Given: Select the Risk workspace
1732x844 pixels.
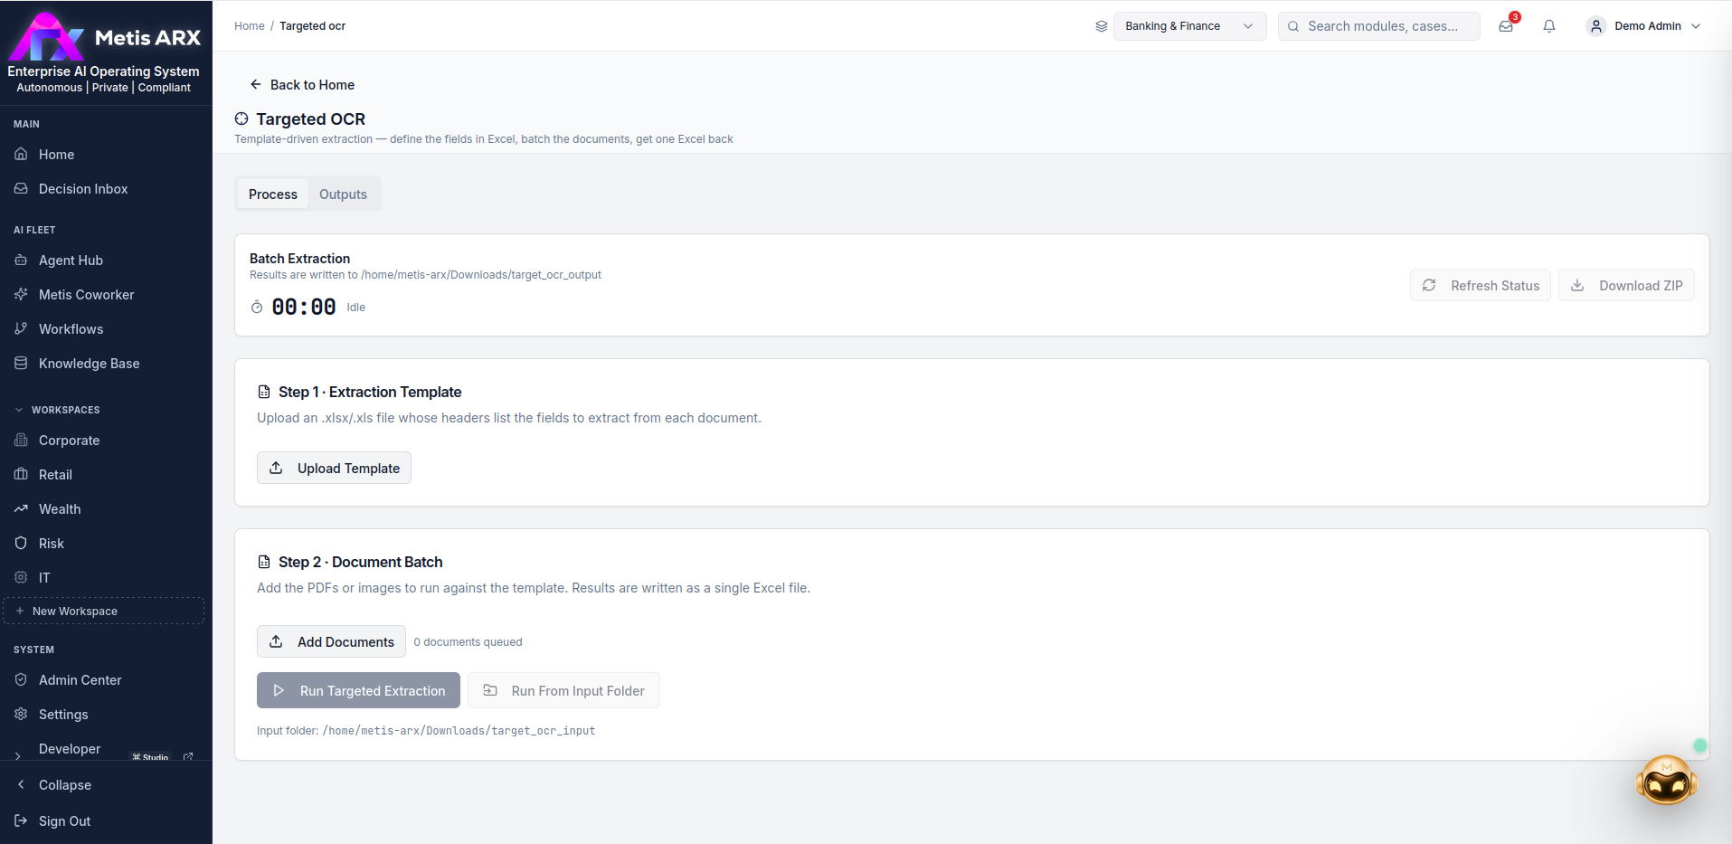Looking at the screenshot, I should tap(106, 544).
